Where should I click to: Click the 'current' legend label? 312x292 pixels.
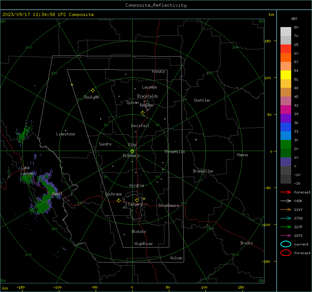click(301, 244)
